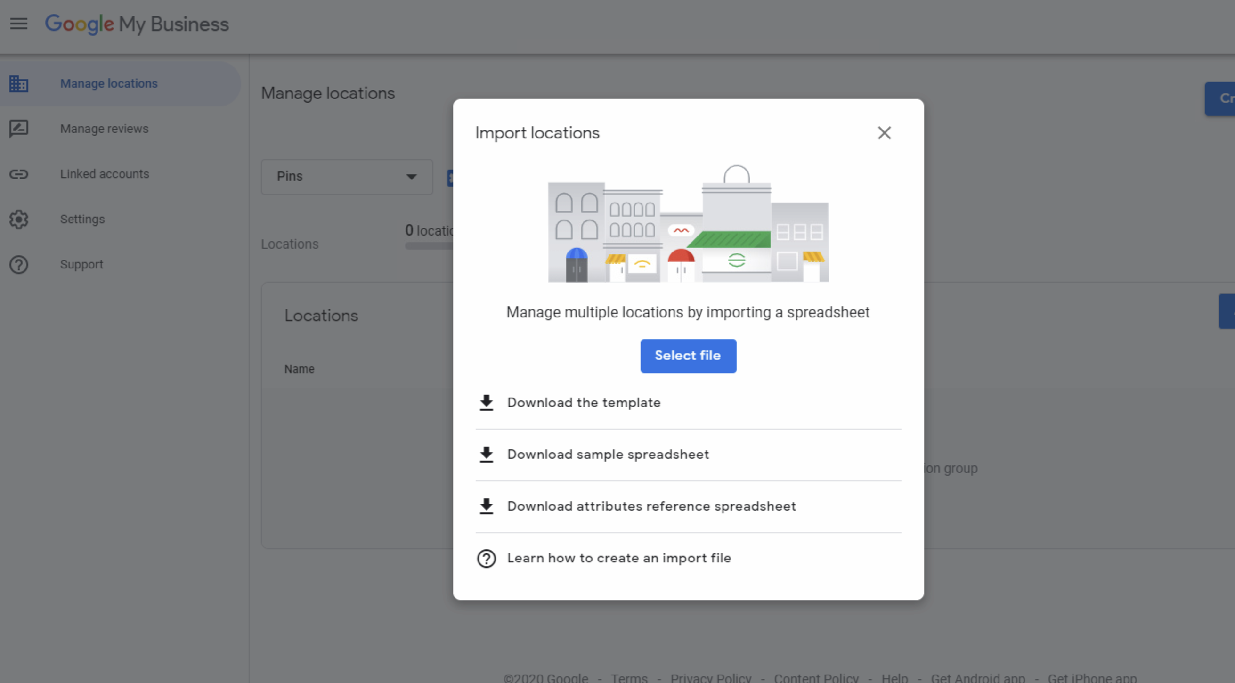Image resolution: width=1235 pixels, height=683 pixels.
Task: Click download icon beside attributes reference spreadsheet
Action: (x=486, y=506)
